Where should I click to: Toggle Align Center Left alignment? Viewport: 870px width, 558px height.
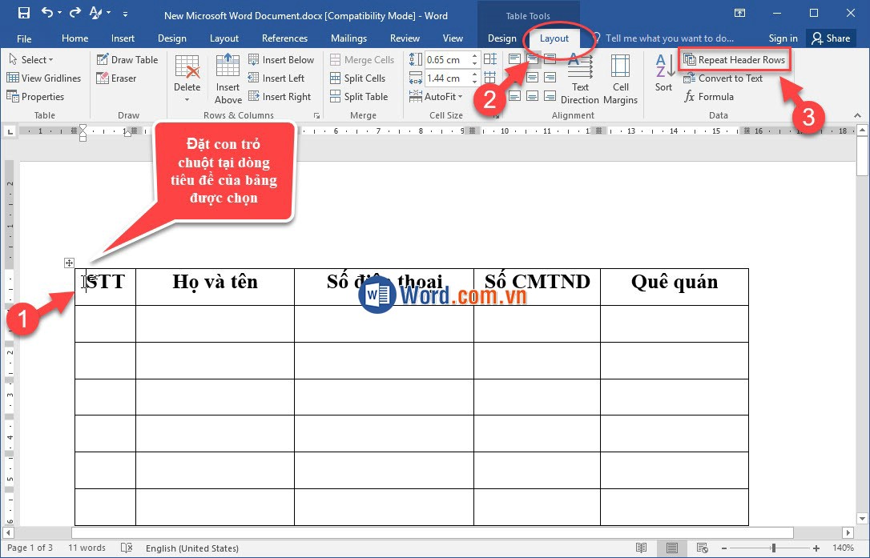(514, 78)
